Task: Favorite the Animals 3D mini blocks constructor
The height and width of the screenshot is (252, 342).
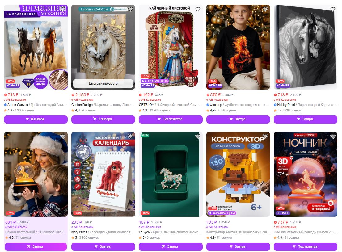Action: tap(265, 136)
